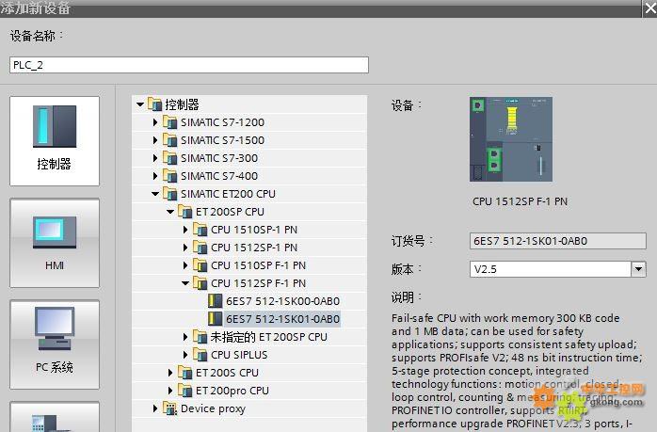The height and width of the screenshot is (432, 657).
Task: Close the 添加新设备 dialog
Action: click(649, 8)
